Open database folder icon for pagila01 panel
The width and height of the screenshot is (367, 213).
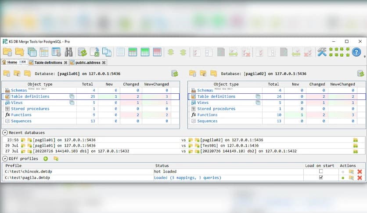tap(7, 73)
